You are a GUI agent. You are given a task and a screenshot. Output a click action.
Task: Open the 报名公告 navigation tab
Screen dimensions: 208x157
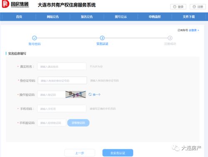(x=87, y=17)
